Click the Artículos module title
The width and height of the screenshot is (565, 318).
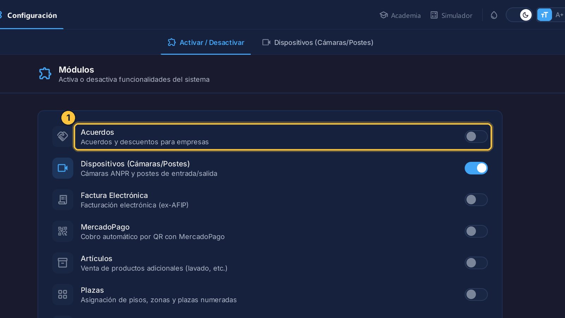96,258
